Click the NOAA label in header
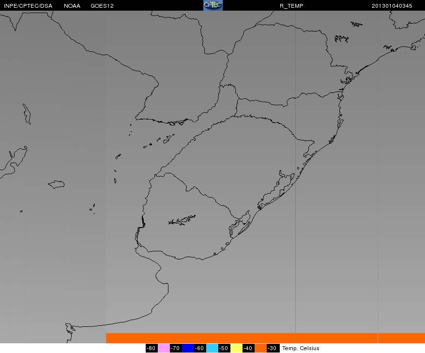This screenshot has width=425, height=353. pos(72,6)
